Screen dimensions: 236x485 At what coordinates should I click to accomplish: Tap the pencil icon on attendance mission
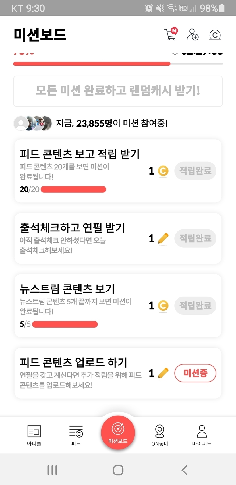163,238
